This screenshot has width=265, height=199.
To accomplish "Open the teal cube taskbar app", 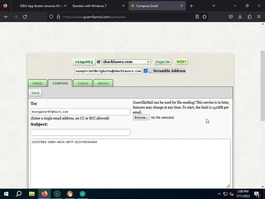I will click(x=83, y=194).
